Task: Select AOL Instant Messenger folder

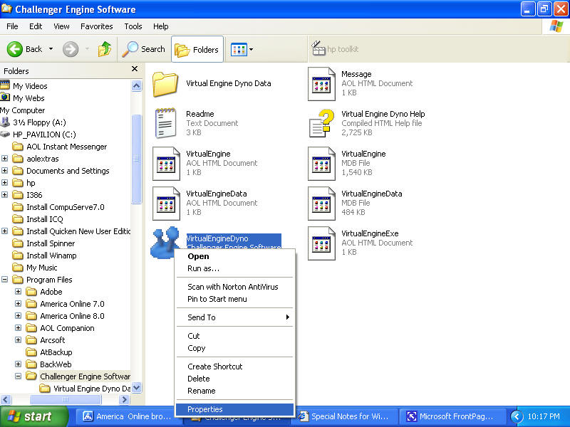Action: (60, 147)
